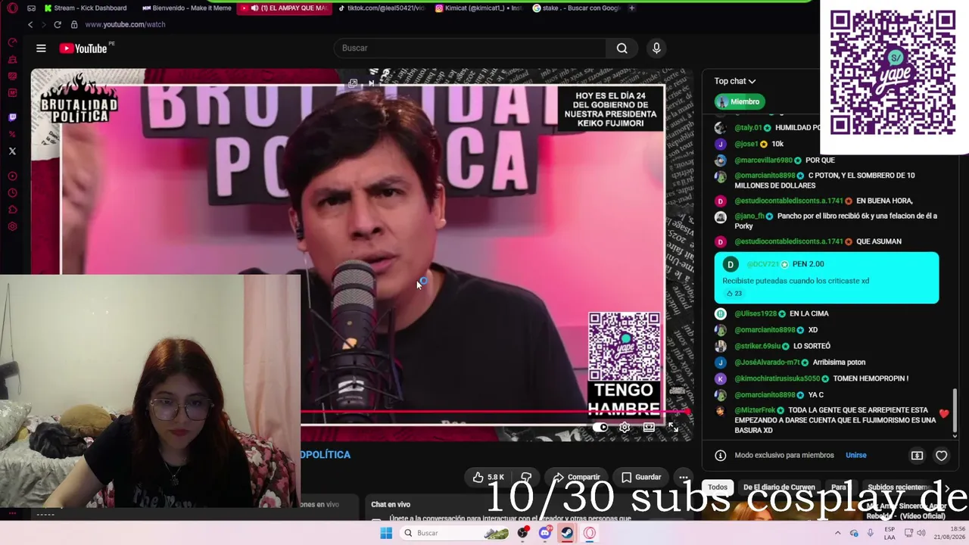
Task: Expand the Top chat dropdown
Action: click(735, 81)
